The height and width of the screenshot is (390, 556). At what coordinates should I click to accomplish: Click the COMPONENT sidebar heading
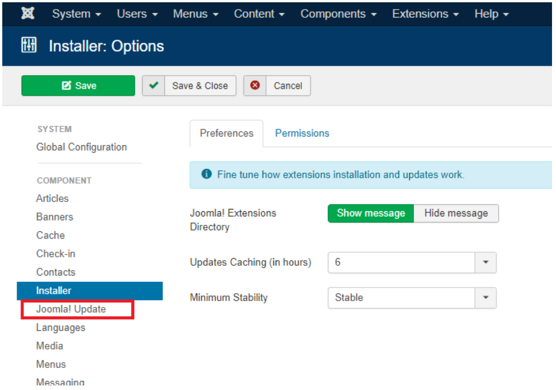(64, 180)
